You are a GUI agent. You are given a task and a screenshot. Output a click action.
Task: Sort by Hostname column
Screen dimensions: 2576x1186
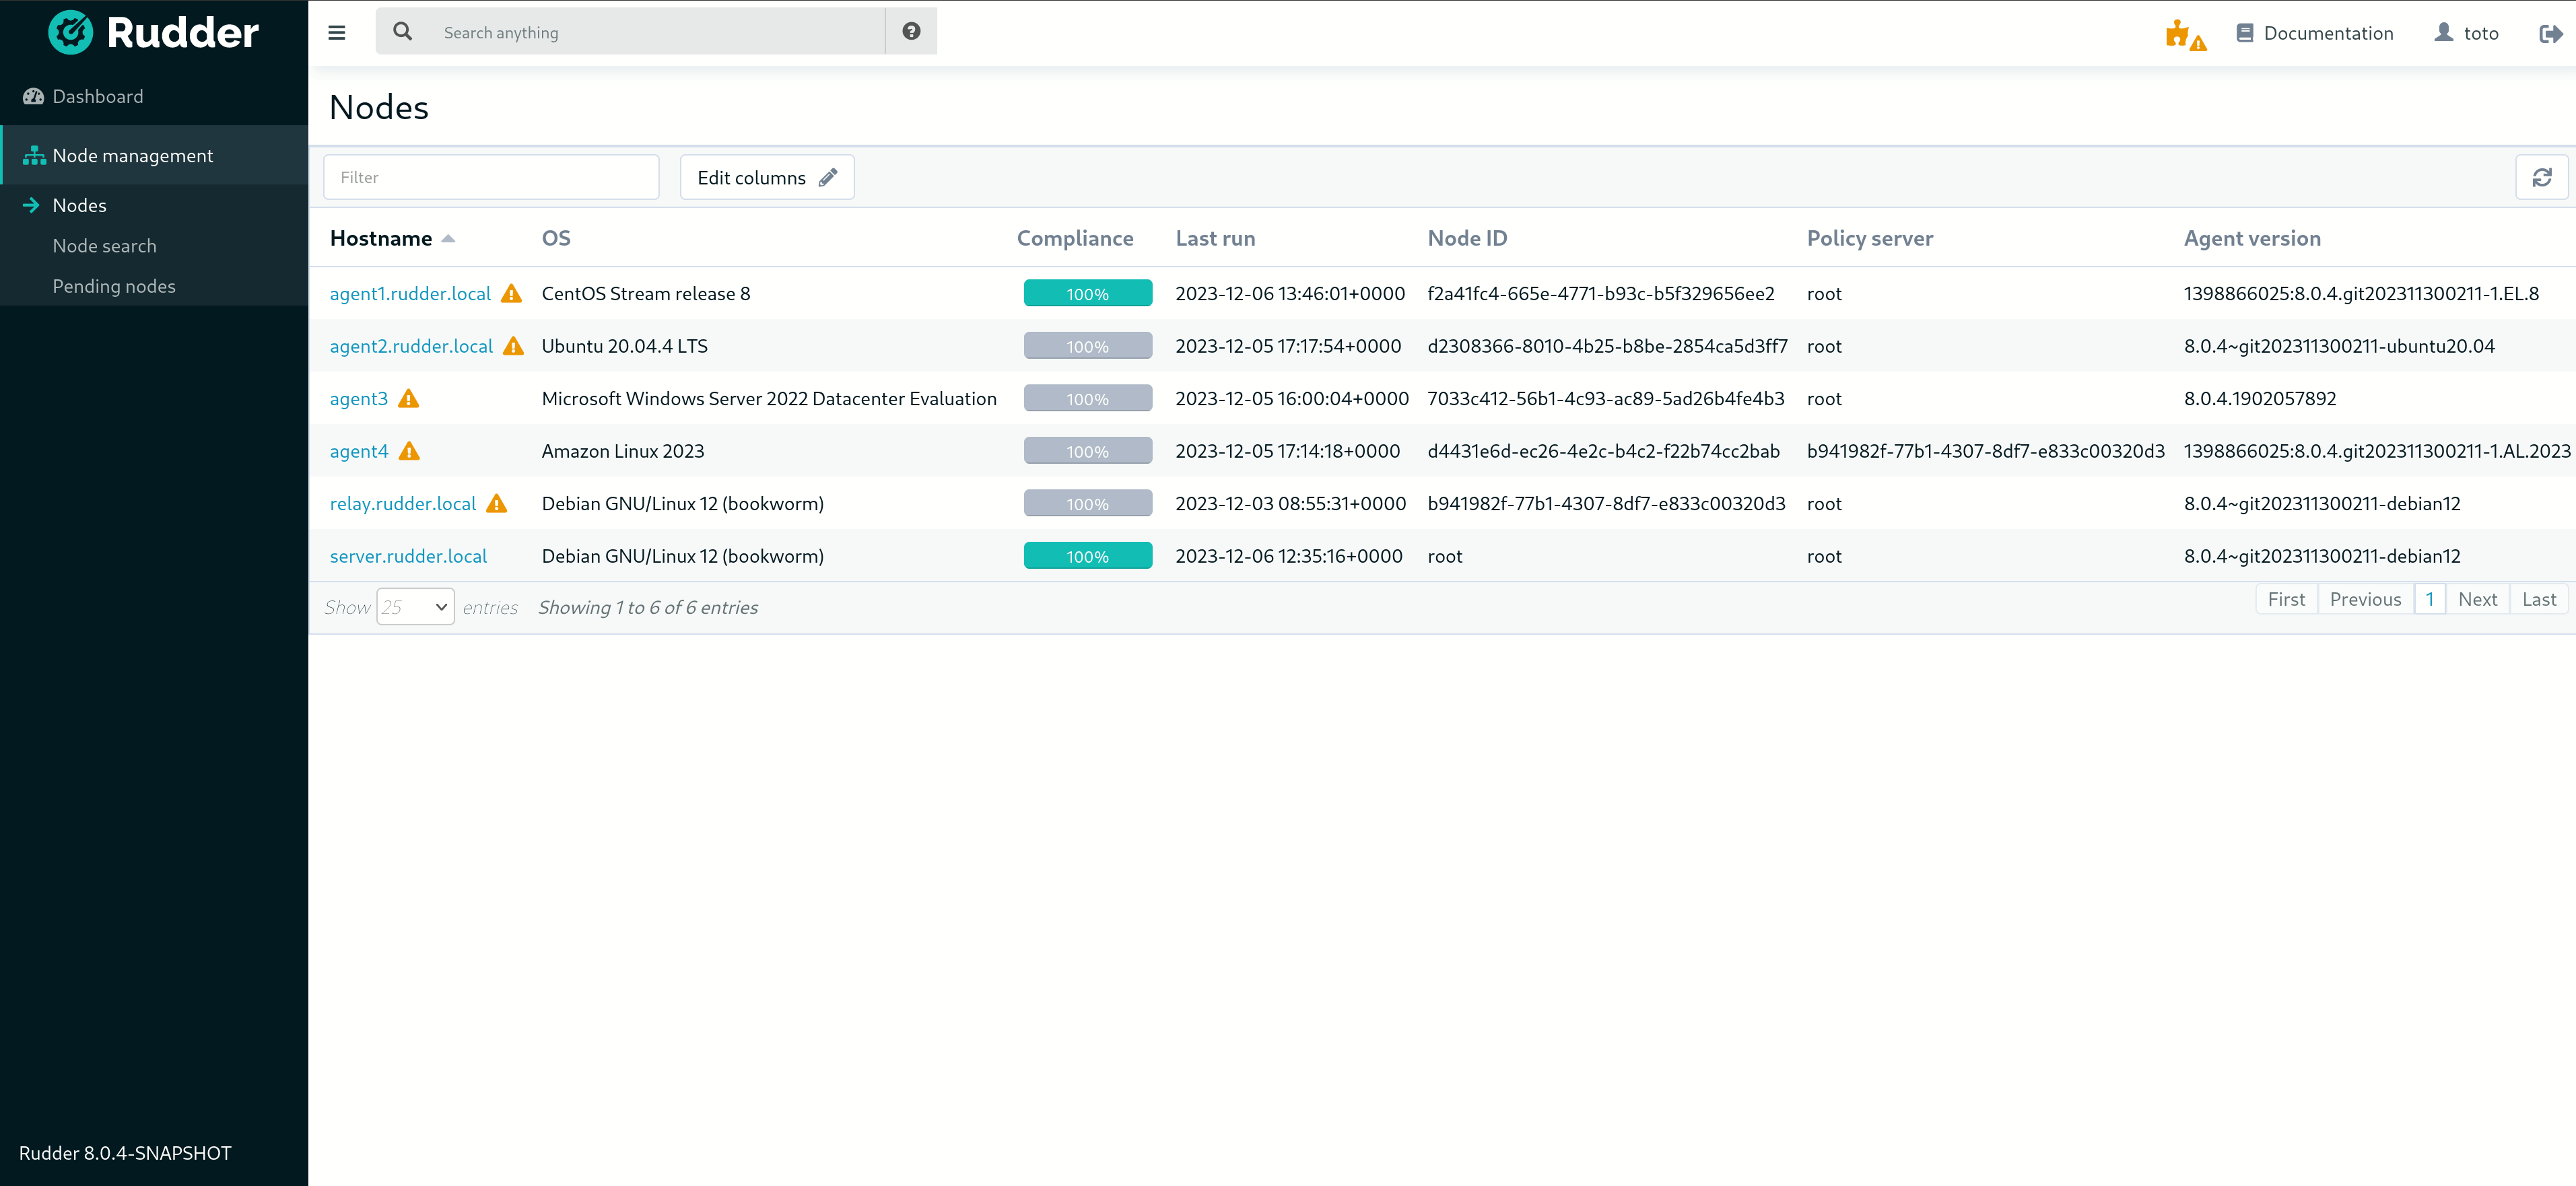[x=381, y=238]
